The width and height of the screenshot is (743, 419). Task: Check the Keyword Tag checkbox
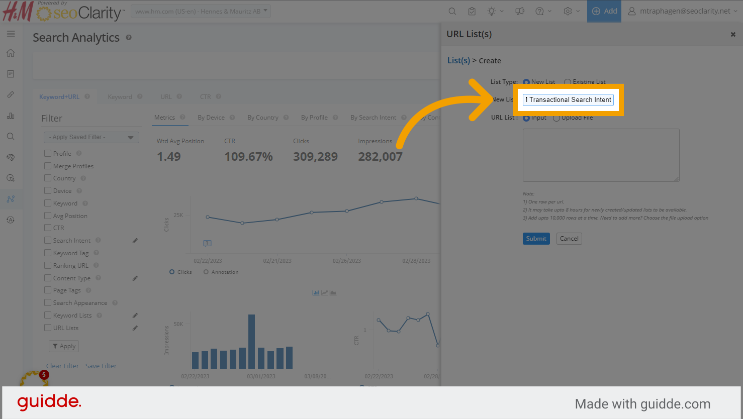[x=48, y=253]
